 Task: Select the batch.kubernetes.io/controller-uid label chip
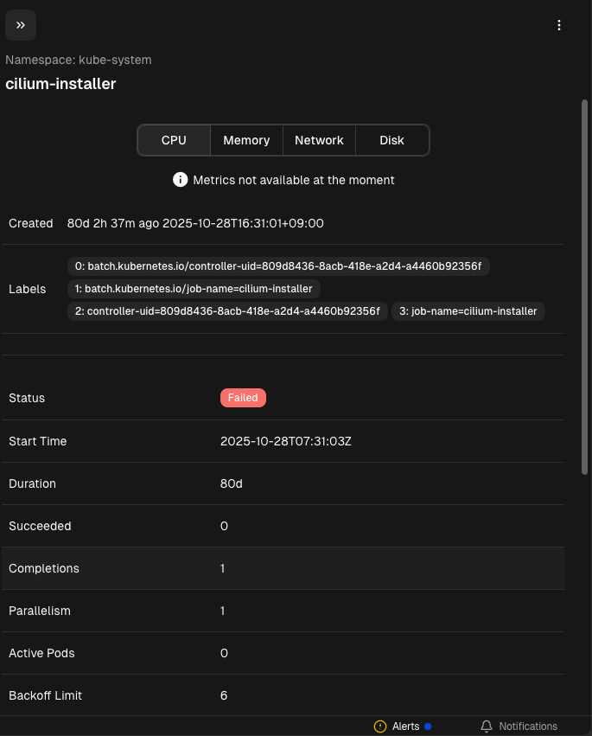[x=278, y=266]
